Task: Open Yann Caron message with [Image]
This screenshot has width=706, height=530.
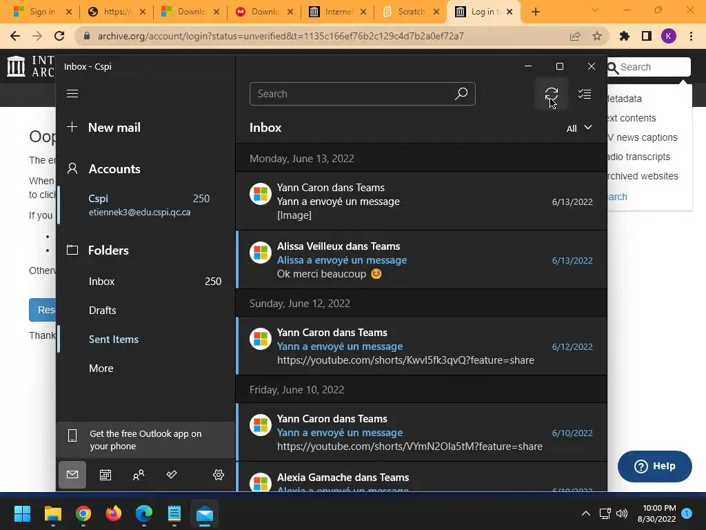Action: [421, 201]
